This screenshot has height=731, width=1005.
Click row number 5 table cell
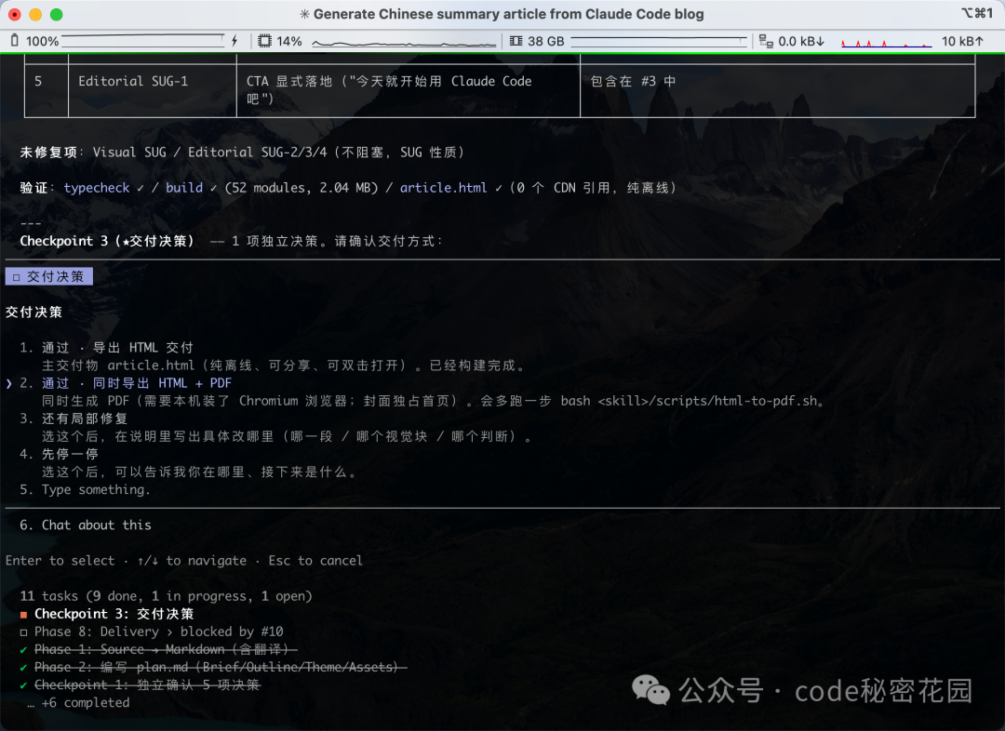[x=47, y=89]
